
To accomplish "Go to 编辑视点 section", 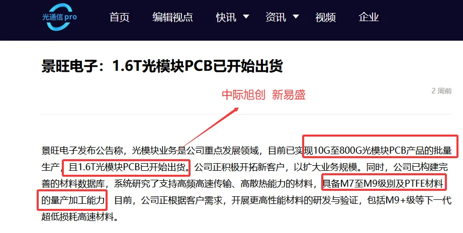I will 173,17.
